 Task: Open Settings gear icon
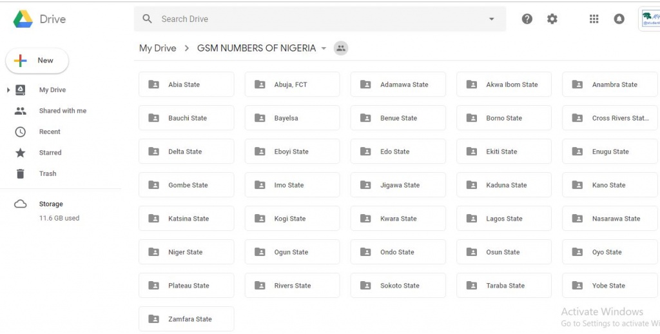click(552, 19)
